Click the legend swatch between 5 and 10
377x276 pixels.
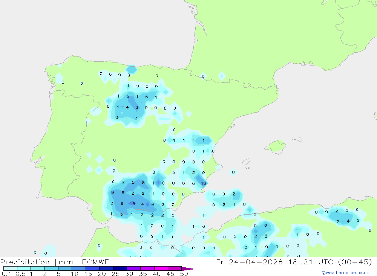[65, 268]
